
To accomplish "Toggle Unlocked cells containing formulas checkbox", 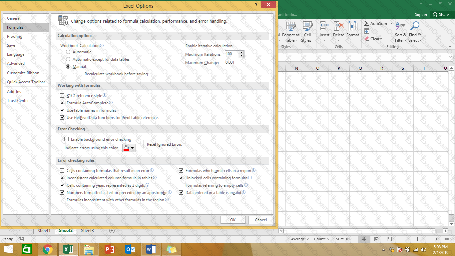I will pos(181,178).
